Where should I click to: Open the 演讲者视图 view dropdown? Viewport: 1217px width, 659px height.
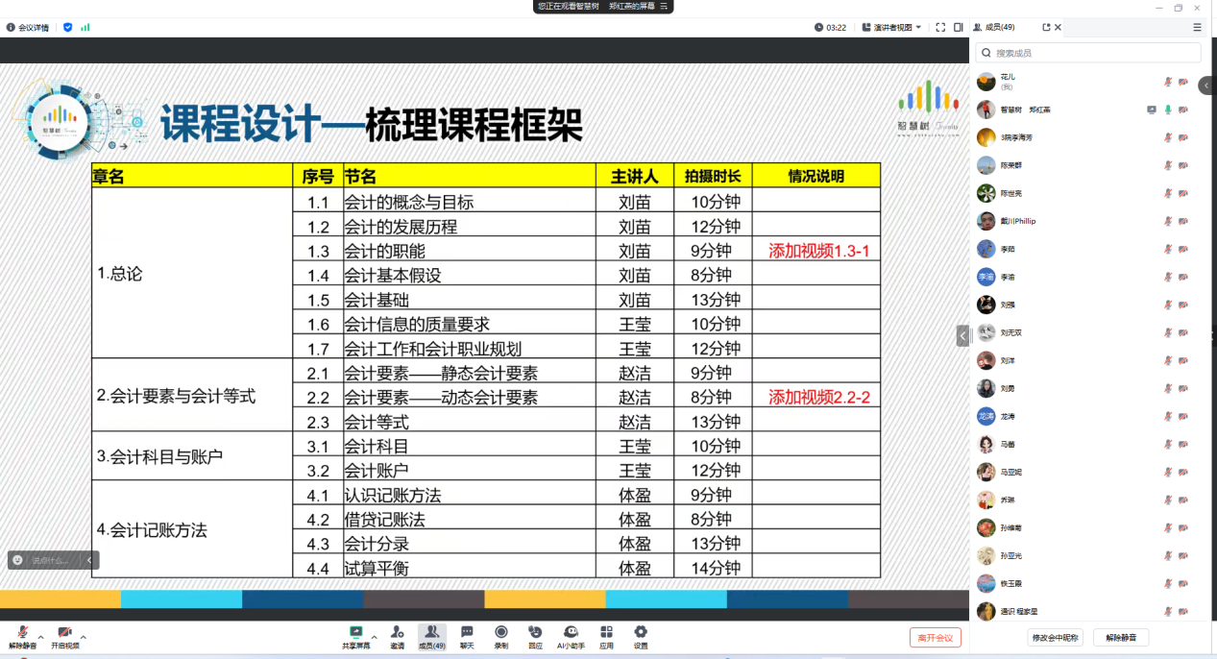(891, 27)
